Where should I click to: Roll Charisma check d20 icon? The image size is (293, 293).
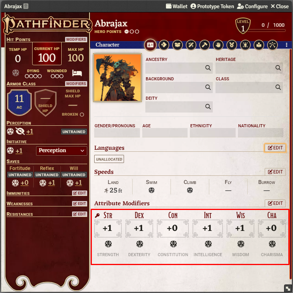click(x=272, y=244)
